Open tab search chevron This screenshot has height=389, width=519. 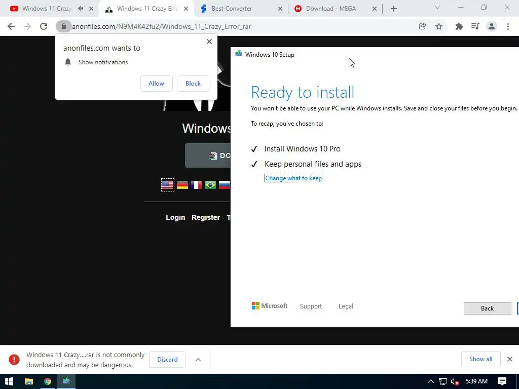[437, 7]
